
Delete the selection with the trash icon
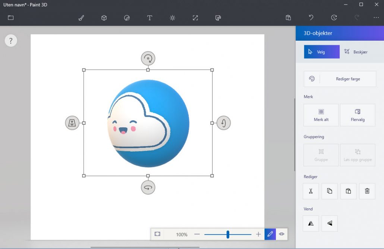[x=367, y=191]
